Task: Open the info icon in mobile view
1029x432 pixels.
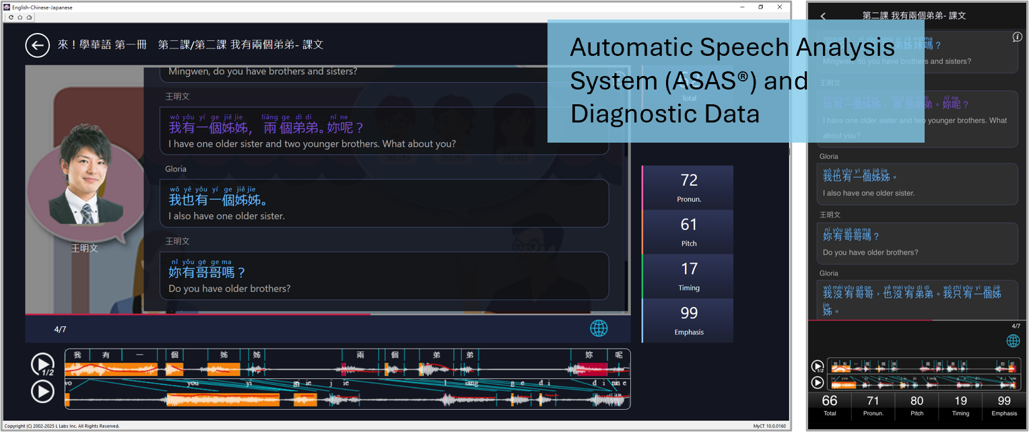Action: pos(1018,37)
